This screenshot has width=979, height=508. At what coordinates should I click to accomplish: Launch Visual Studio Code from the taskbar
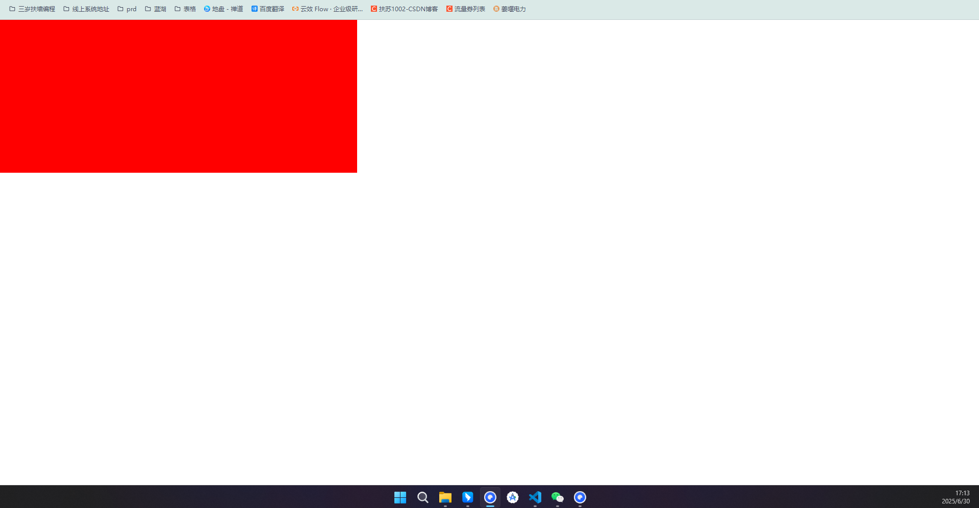coord(535,497)
